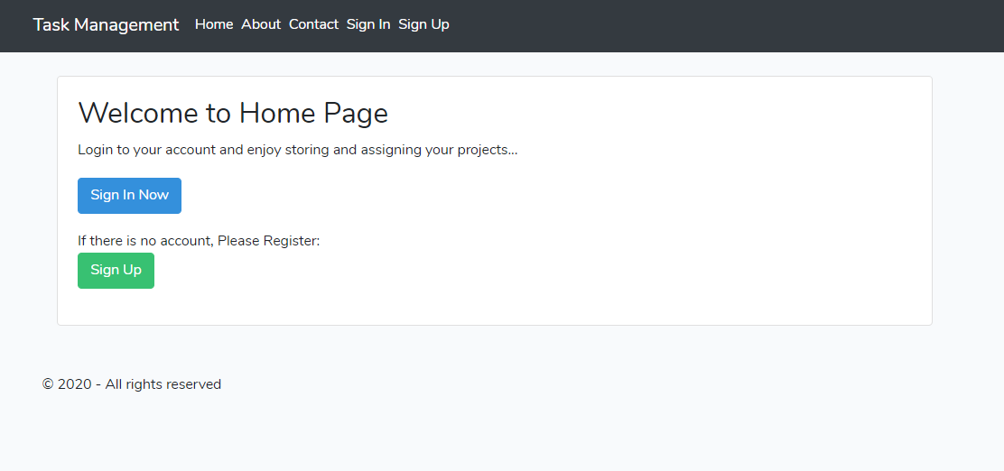Click the word 'projects...' in the description

point(481,151)
